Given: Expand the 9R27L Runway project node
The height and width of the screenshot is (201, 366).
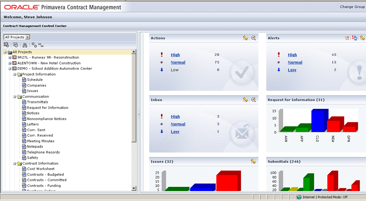Looking at the screenshot, I should 10,58.
